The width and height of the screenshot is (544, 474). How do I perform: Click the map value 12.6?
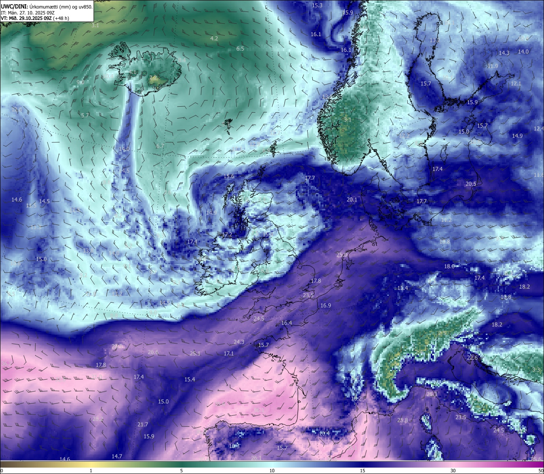[x=17, y=110]
